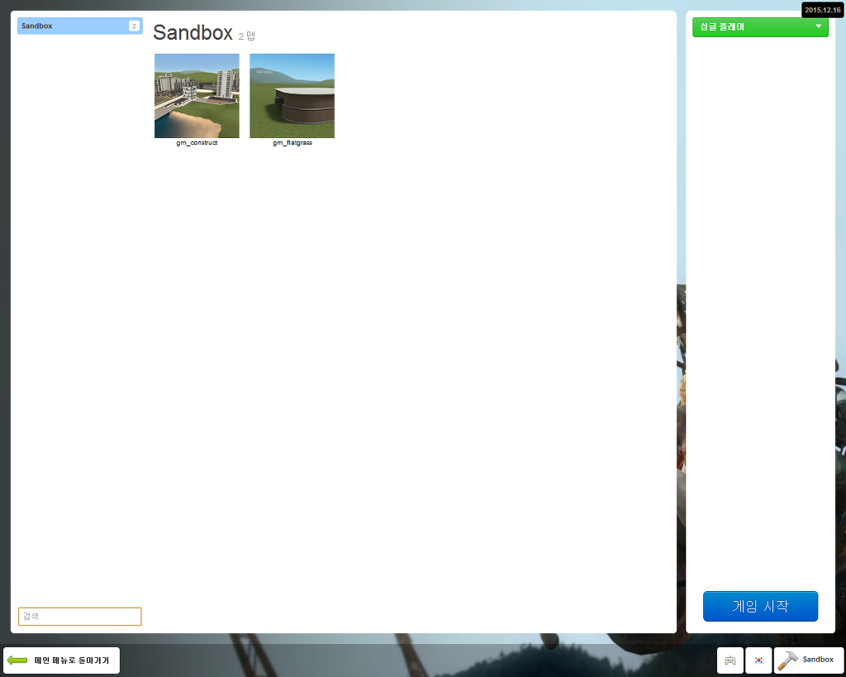Click the gm_construct map name label
Screen dimensions: 846x677
[x=197, y=143]
